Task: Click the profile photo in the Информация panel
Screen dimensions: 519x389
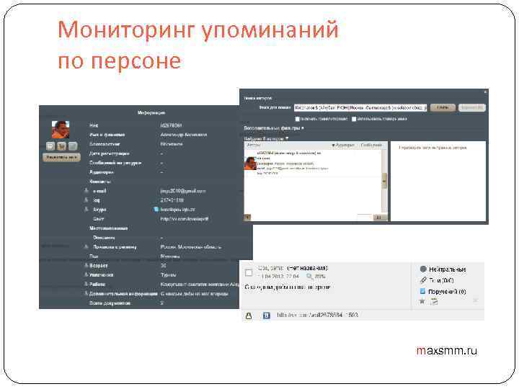Action: pyautogui.click(x=61, y=130)
